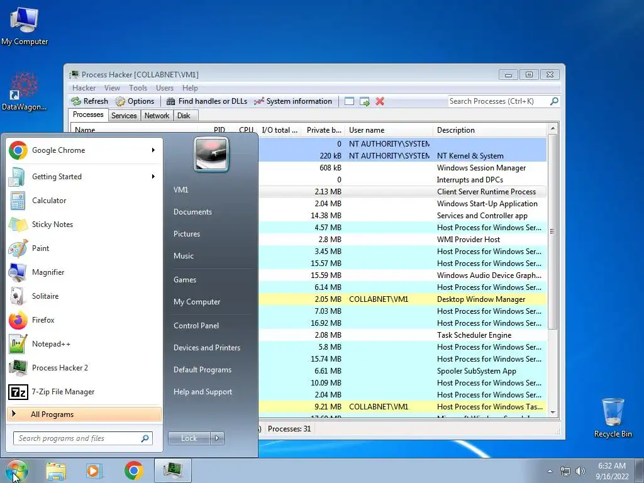
Task: Open Devices and Printers
Action: tap(207, 347)
